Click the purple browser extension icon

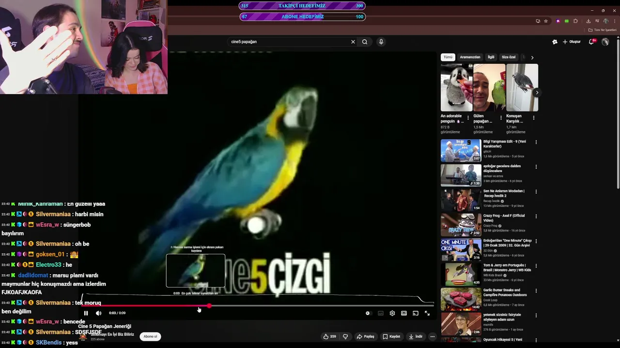[558, 21]
